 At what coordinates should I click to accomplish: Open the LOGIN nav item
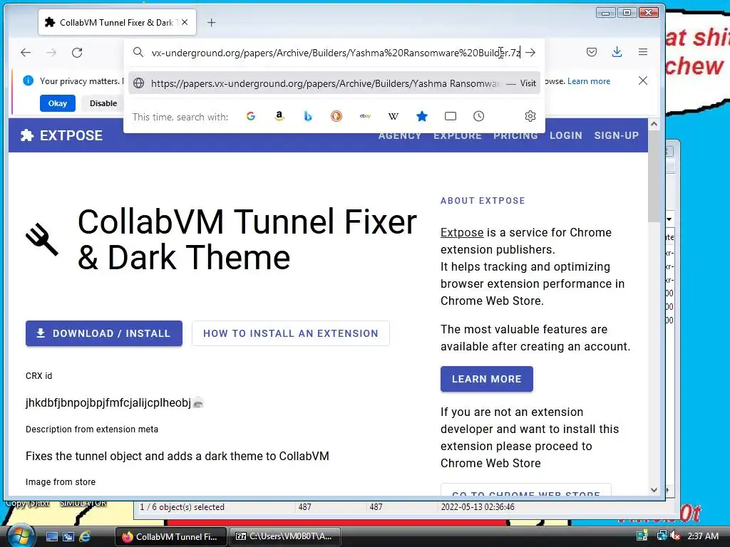(x=565, y=135)
